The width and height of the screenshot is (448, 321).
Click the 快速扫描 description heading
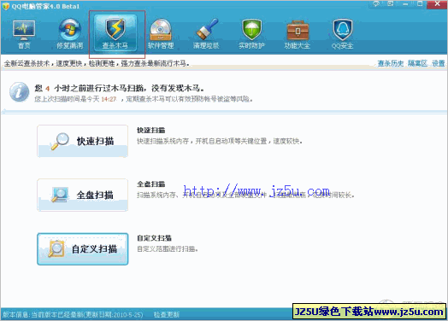pyautogui.click(x=150, y=130)
